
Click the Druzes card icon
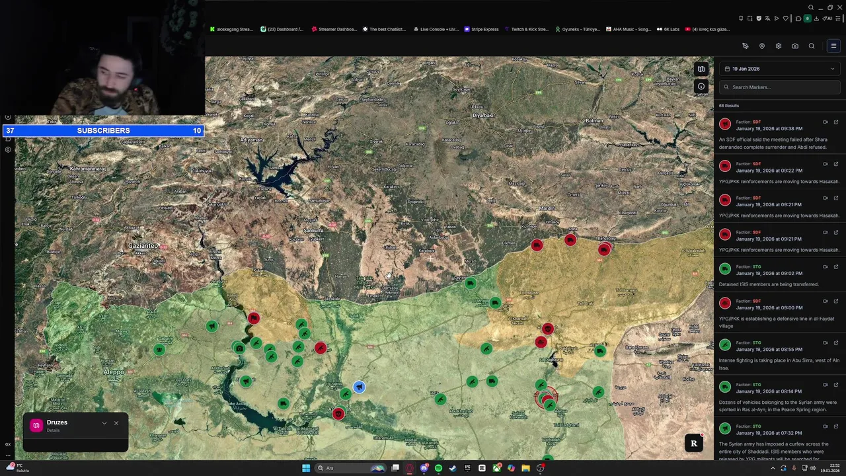pyautogui.click(x=36, y=426)
